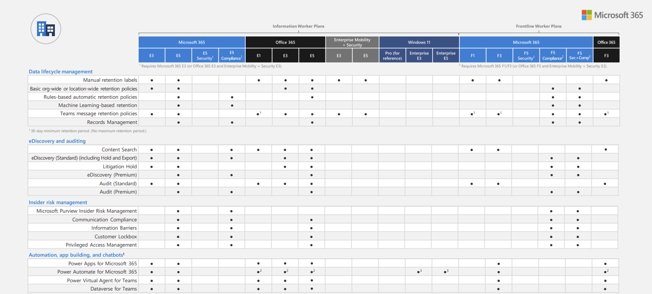Select Power Automate for Microsoft 365 row

[97, 272]
